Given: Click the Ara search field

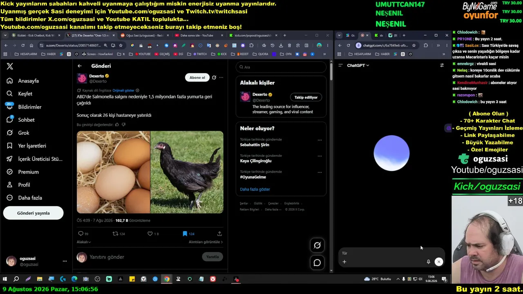Looking at the screenshot, I should point(281,67).
